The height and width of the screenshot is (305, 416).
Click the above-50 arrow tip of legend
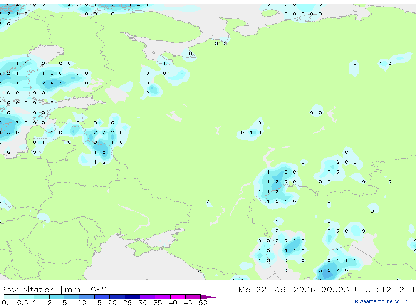(208, 297)
